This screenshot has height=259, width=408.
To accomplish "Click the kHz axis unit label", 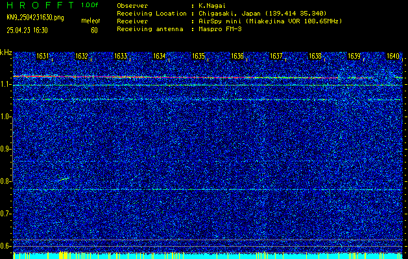I will tap(6, 52).
